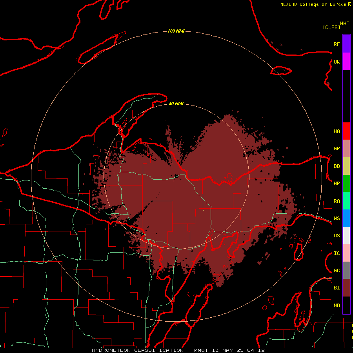
Task: Click the 100 NMI range ring label
Action: pyautogui.click(x=176, y=31)
